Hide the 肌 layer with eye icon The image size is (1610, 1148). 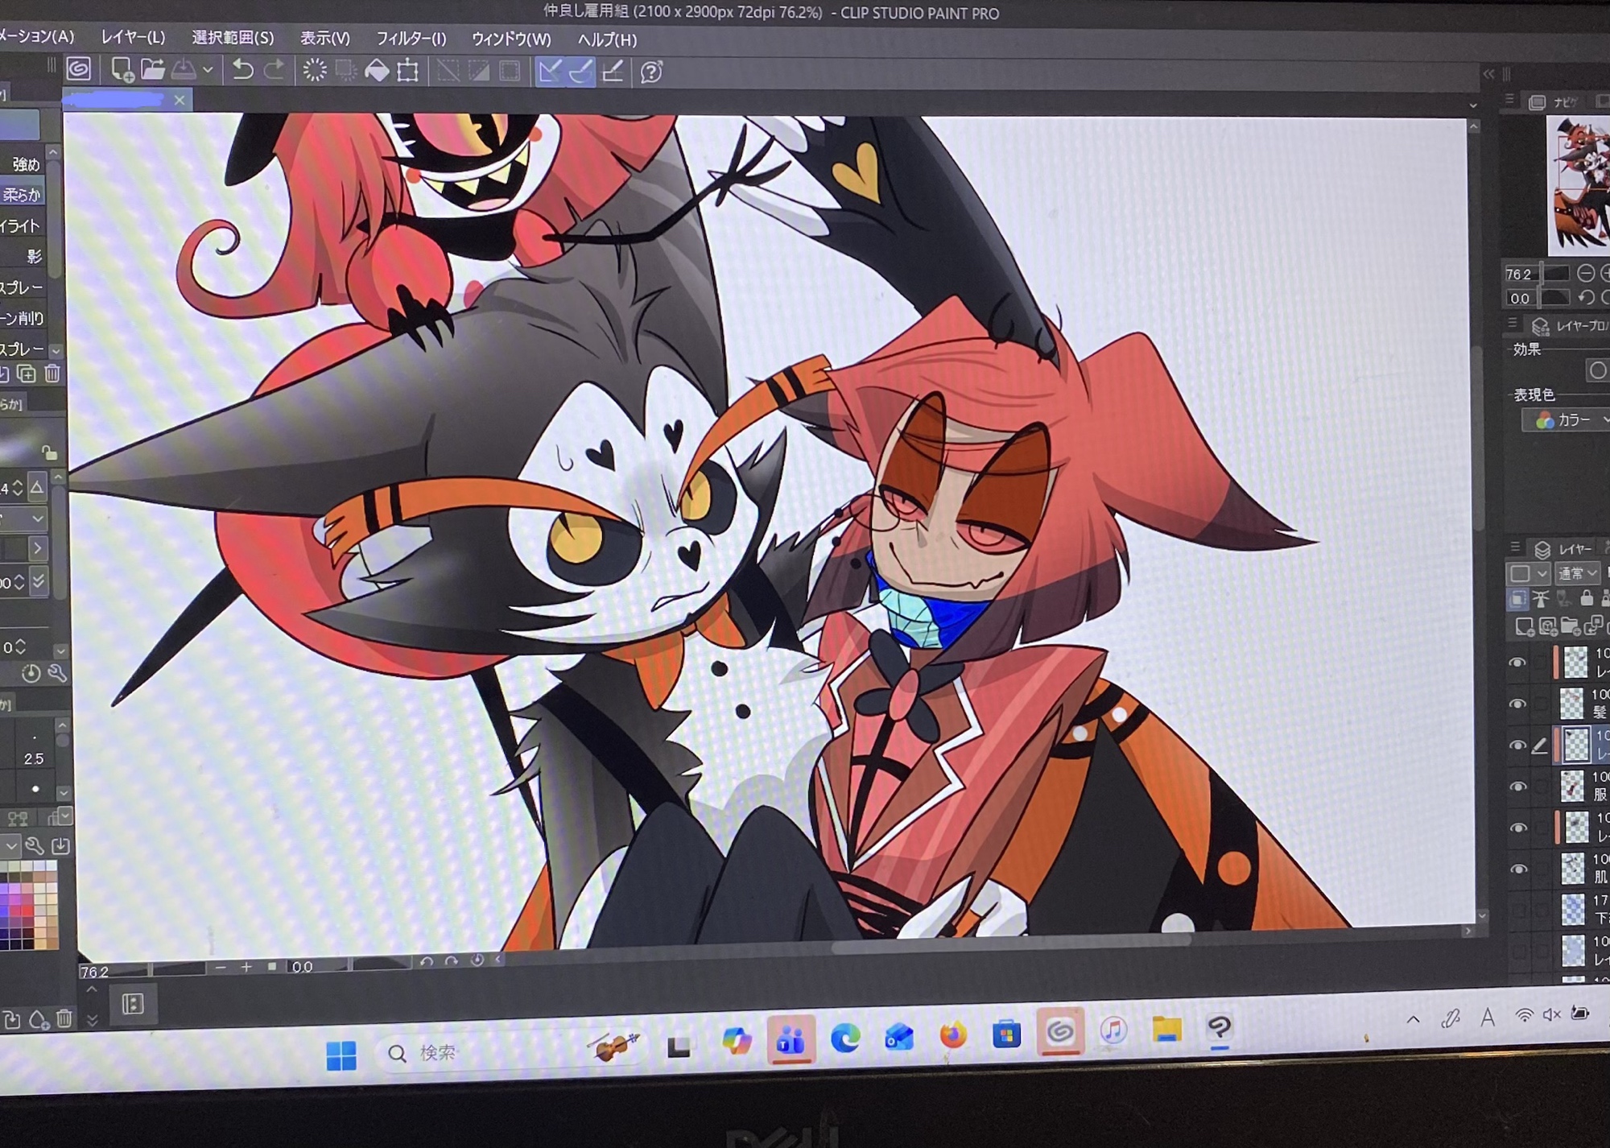coord(1519,869)
